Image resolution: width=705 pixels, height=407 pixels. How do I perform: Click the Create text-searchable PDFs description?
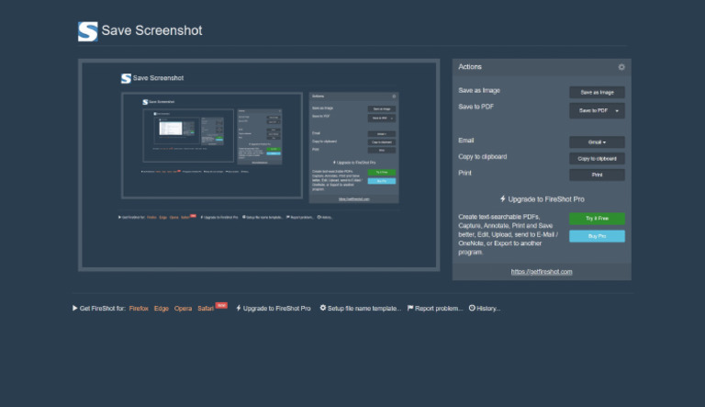509,234
